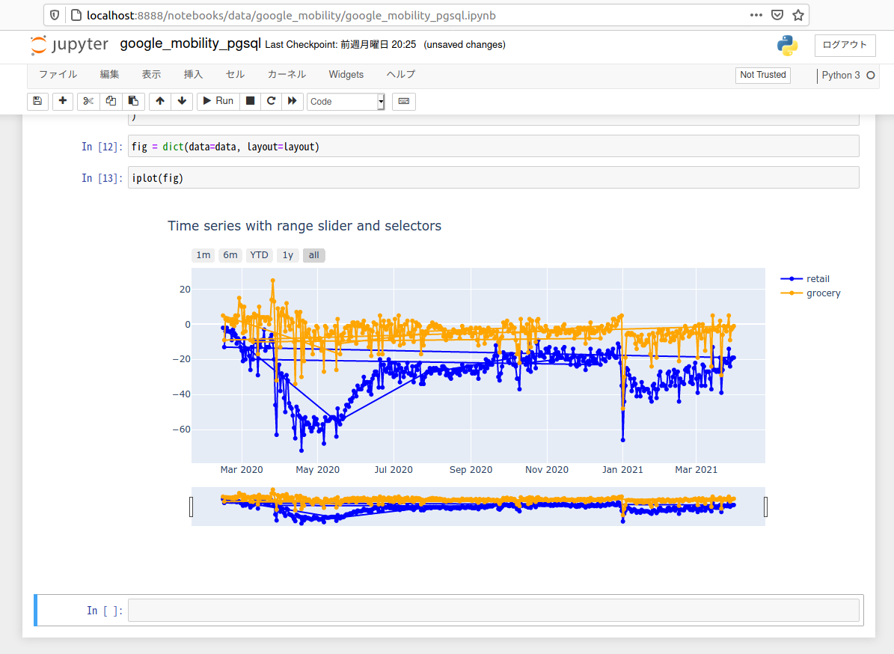The height and width of the screenshot is (654, 894).
Task: Paste cell below using the paste icon
Action: click(133, 101)
